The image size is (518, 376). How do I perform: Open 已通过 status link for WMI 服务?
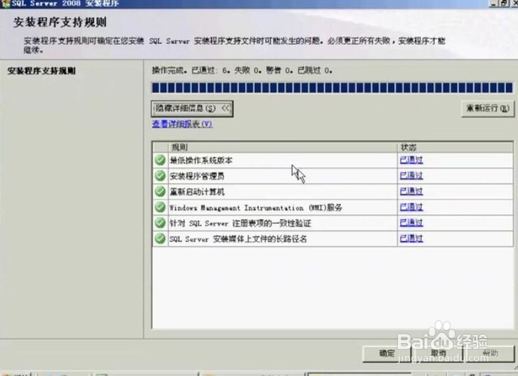(411, 207)
